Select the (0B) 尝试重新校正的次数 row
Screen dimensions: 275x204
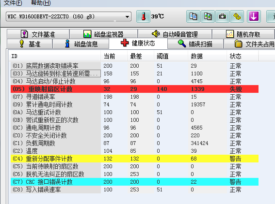(134, 120)
